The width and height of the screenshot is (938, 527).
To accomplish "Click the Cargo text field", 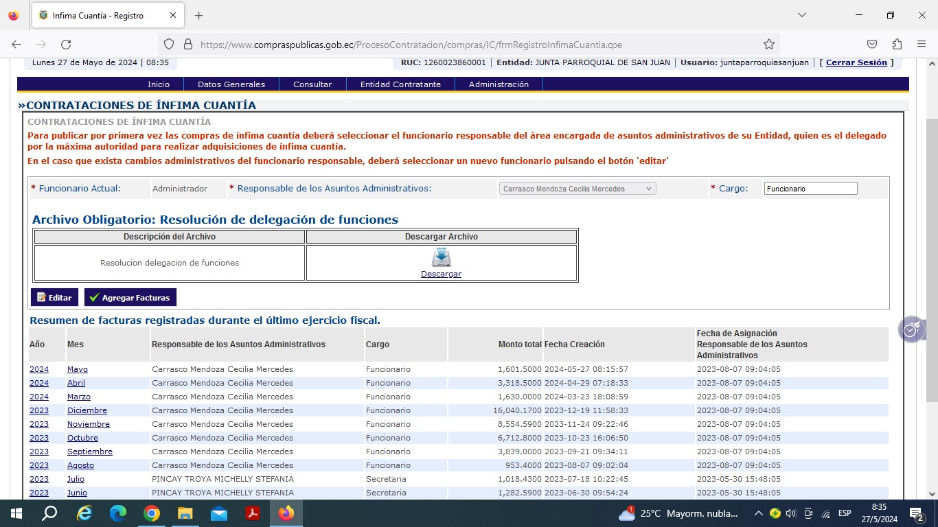I will click(810, 189).
